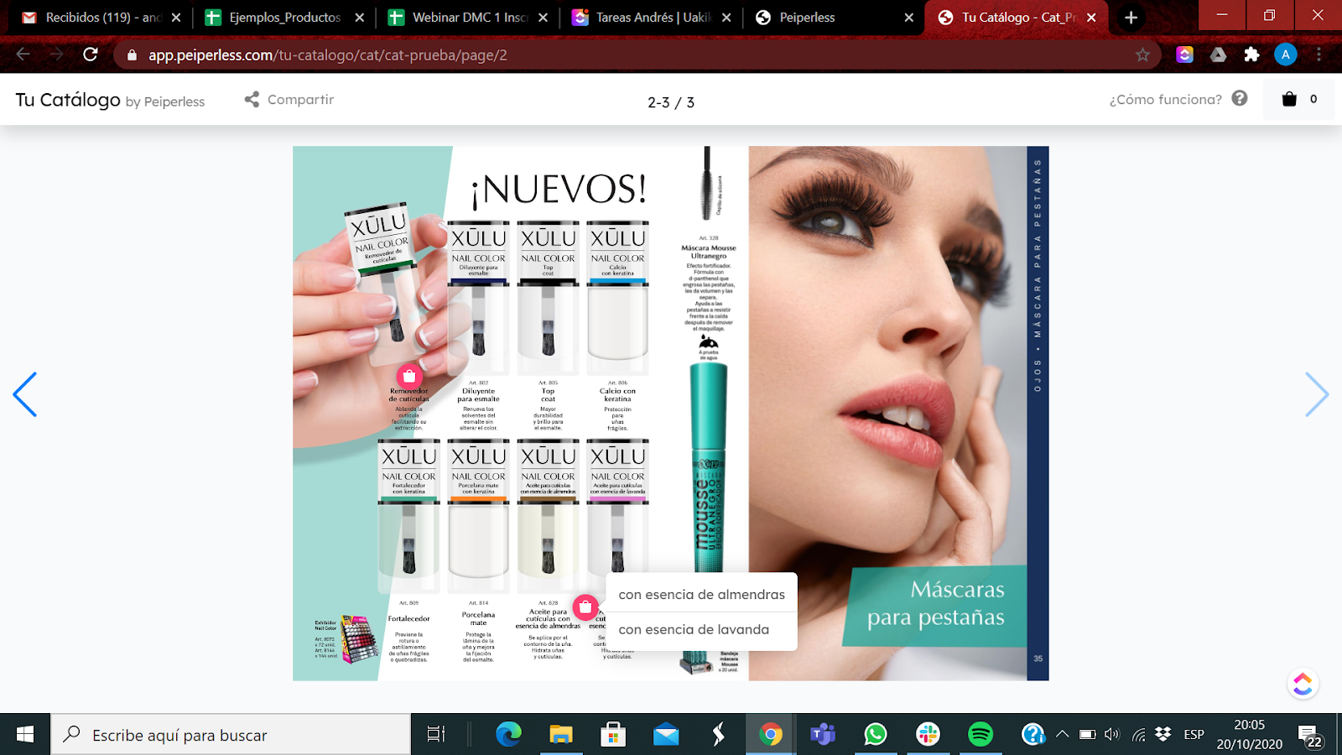
Task: Open the Extensions puzzle icon
Action: [x=1251, y=55]
